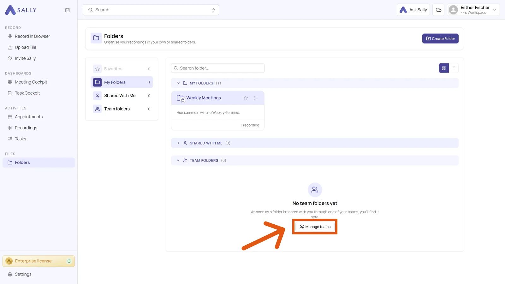
Task: Click the Ask Sally assistant button
Action: [413, 10]
